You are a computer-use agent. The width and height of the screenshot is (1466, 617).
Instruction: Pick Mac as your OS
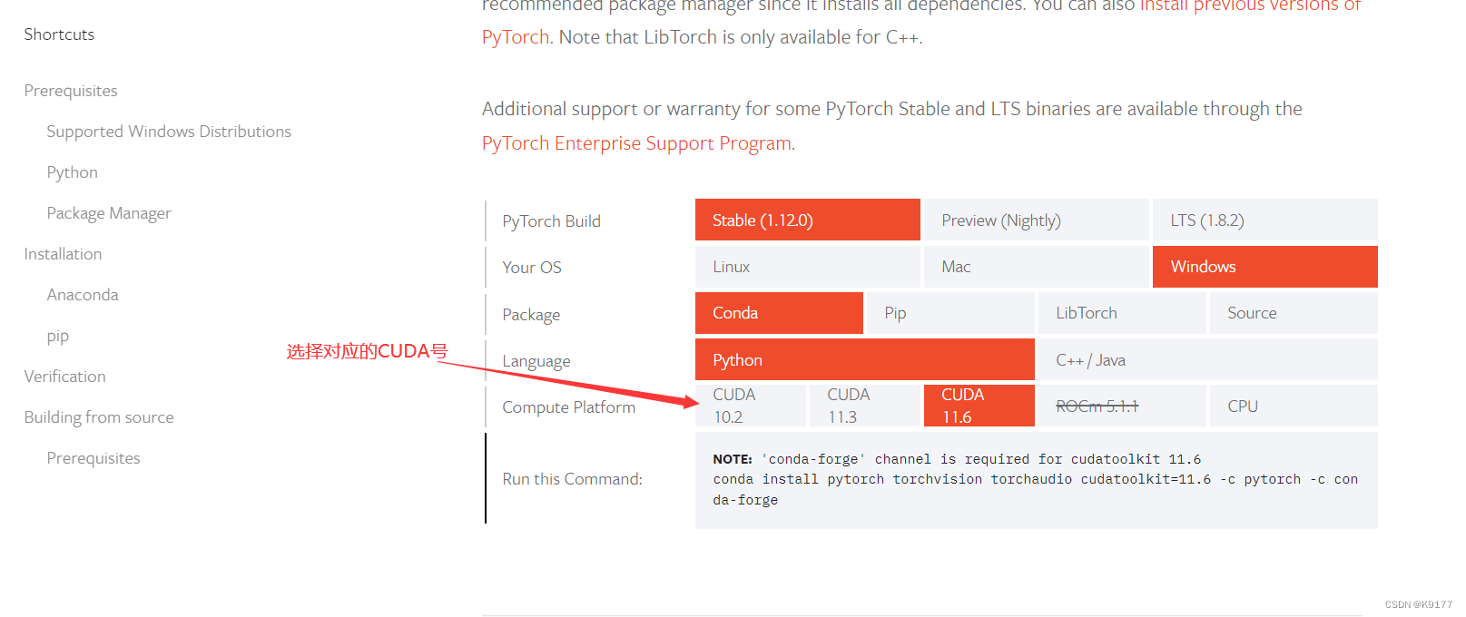click(x=1035, y=267)
